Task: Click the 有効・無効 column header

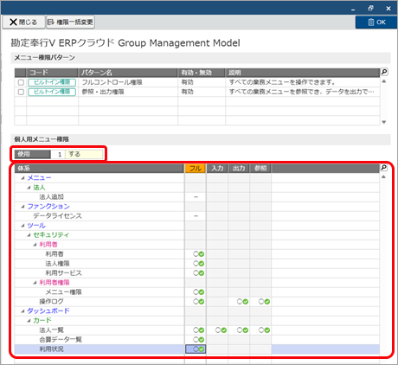Action: tap(202, 73)
